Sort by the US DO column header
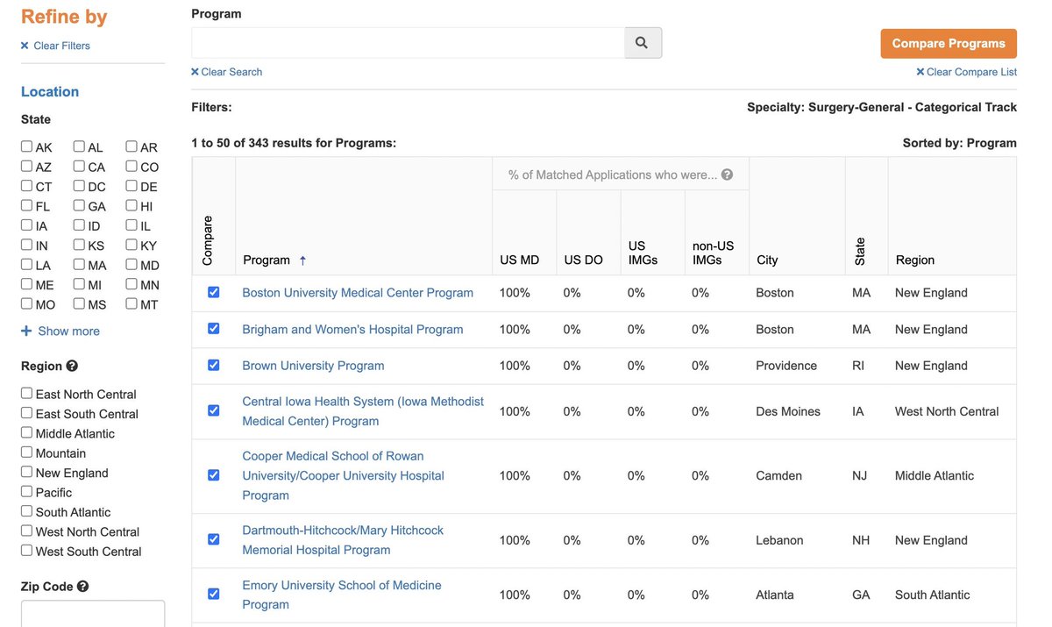 (x=584, y=260)
